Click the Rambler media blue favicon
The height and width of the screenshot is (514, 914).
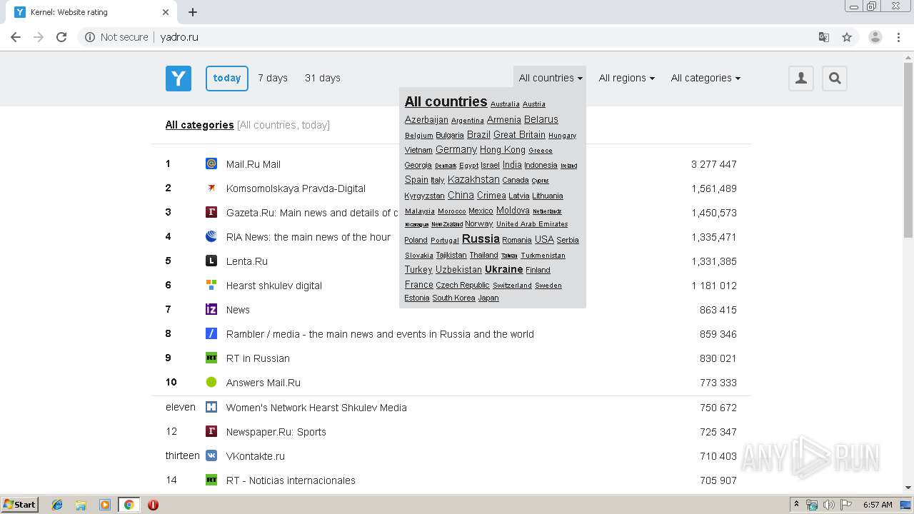(211, 333)
